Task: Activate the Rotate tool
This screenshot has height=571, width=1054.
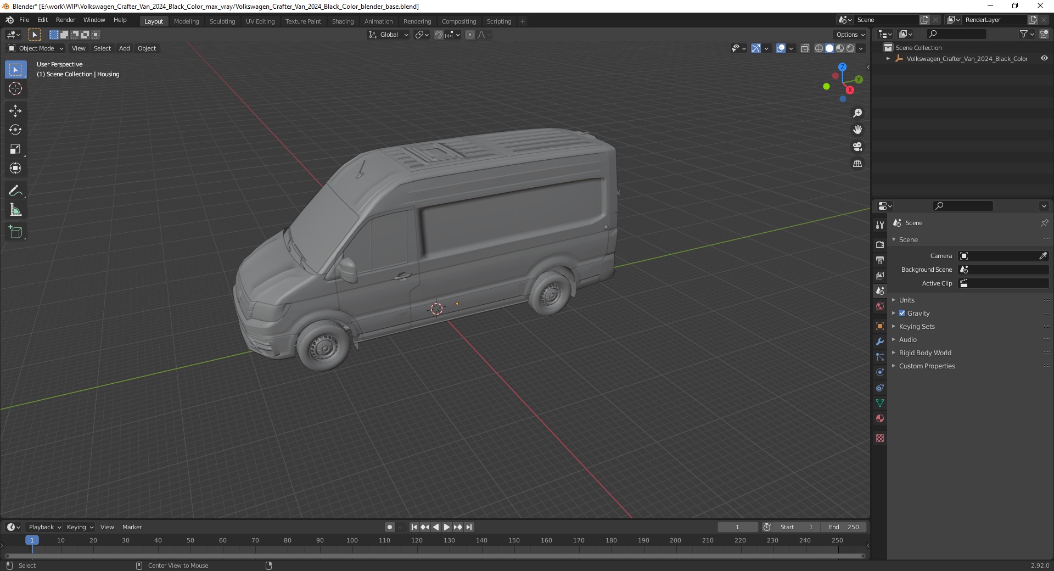Action: pos(15,130)
